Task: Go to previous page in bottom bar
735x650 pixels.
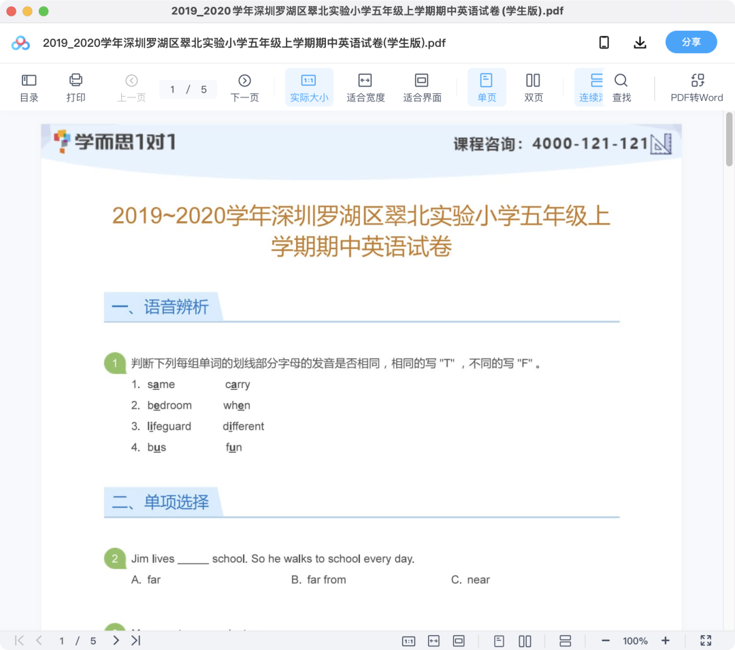Action: [39, 640]
